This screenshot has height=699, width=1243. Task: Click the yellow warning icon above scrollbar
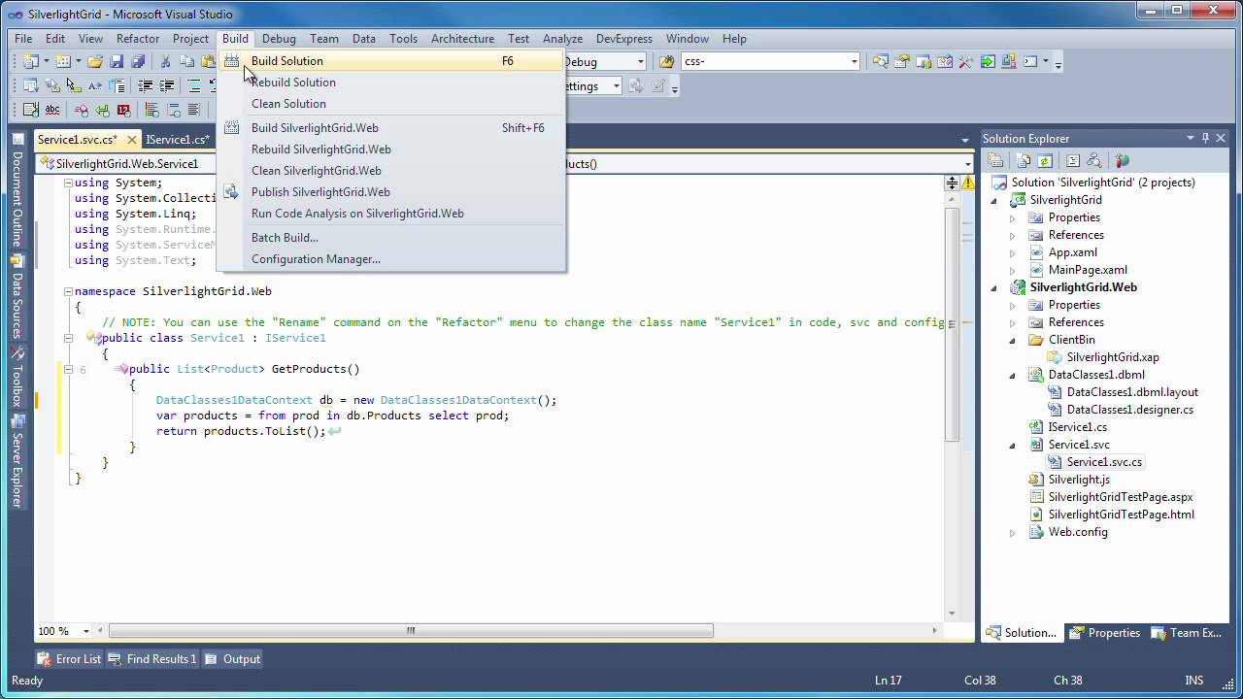pyautogui.click(x=968, y=183)
